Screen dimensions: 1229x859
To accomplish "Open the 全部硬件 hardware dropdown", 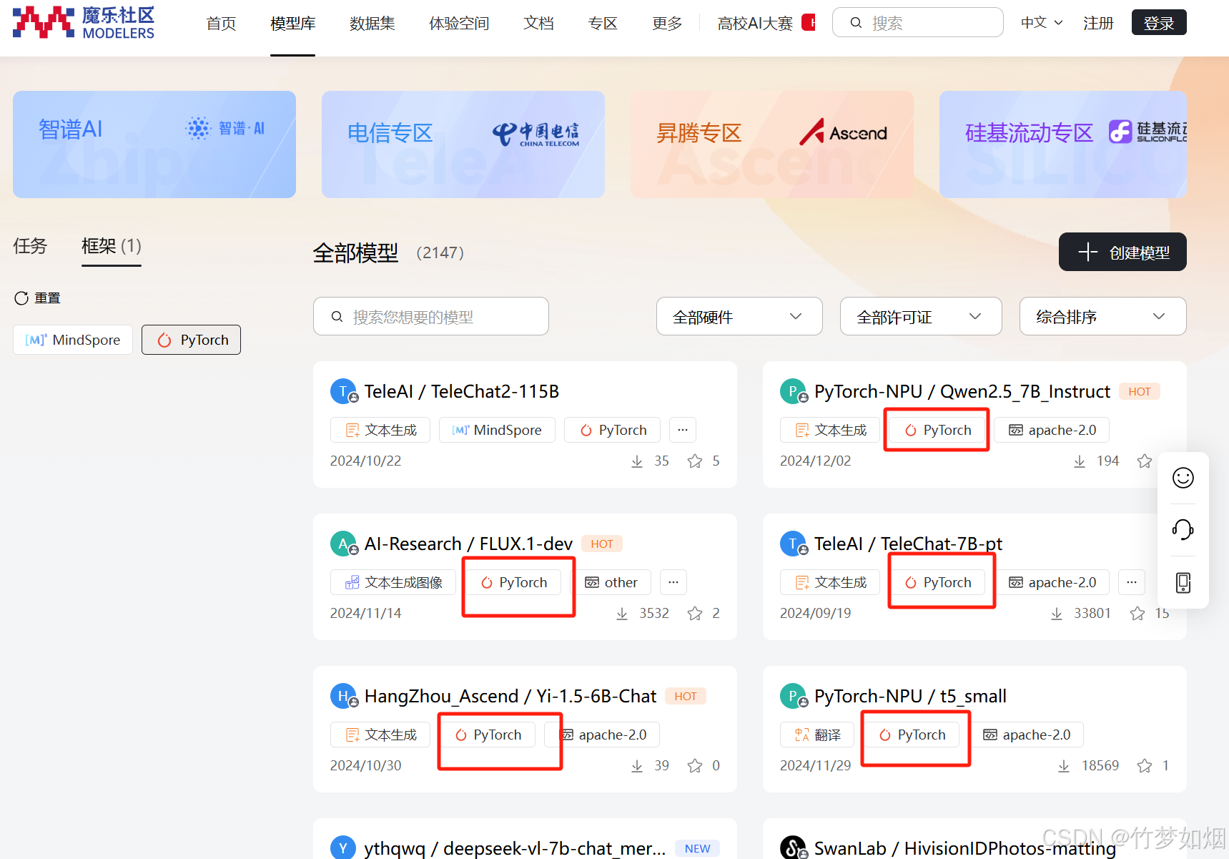I will (x=739, y=315).
